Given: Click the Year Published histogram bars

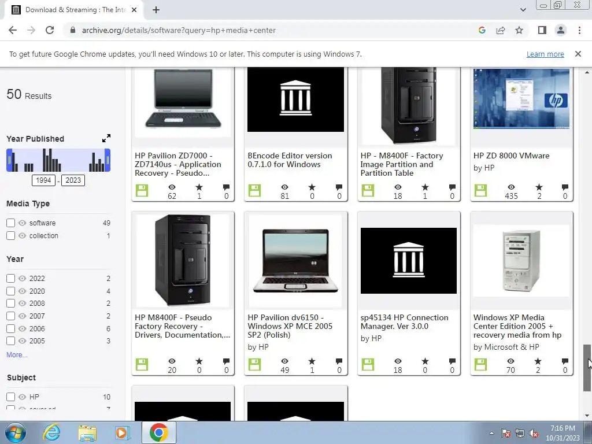Looking at the screenshot, I should tap(58, 160).
